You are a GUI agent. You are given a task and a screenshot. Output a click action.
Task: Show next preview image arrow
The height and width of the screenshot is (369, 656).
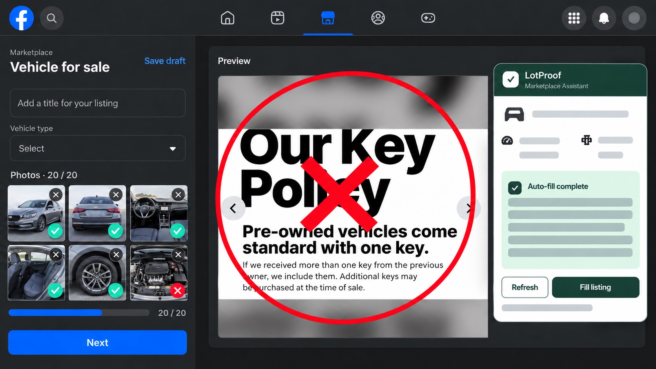pos(468,208)
